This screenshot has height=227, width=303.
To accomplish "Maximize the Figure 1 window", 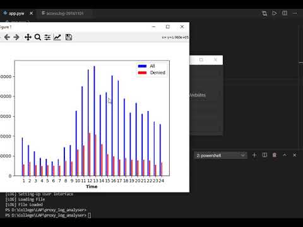I will pyautogui.click(x=168, y=26).
